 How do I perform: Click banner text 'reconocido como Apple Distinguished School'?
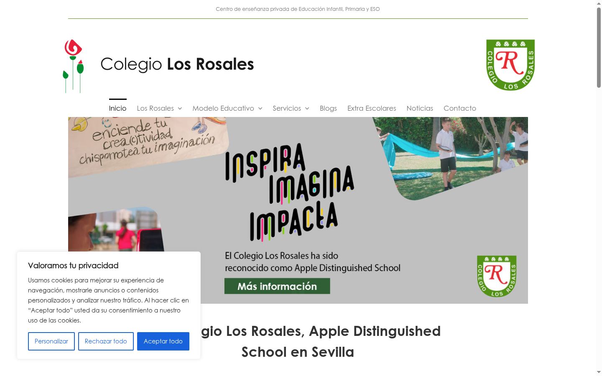coord(313,268)
